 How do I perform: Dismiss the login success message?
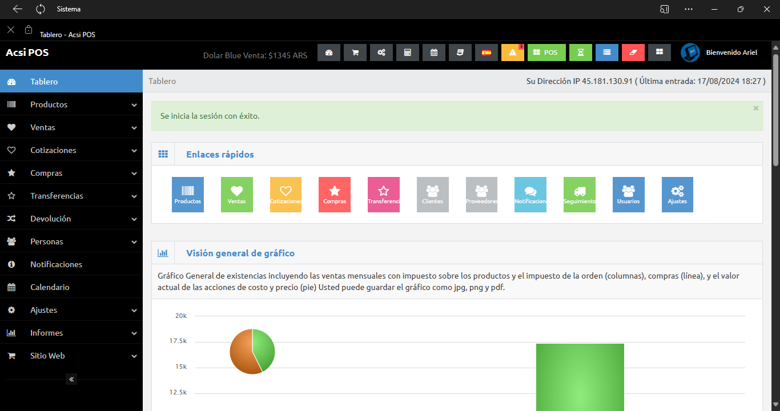coord(755,108)
